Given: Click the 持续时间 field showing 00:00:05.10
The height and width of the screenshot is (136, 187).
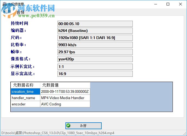Looking at the screenshot, I should [95, 24].
